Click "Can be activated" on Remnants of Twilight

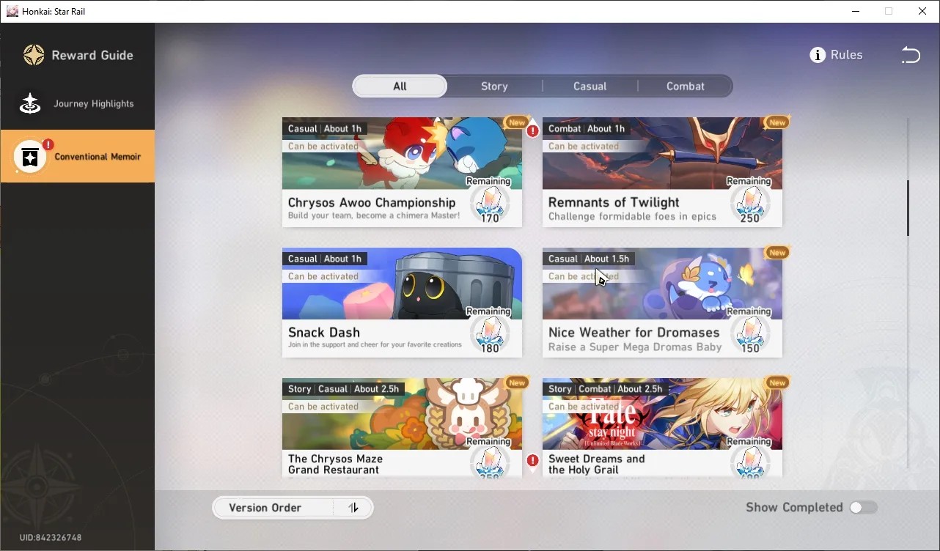(x=584, y=147)
